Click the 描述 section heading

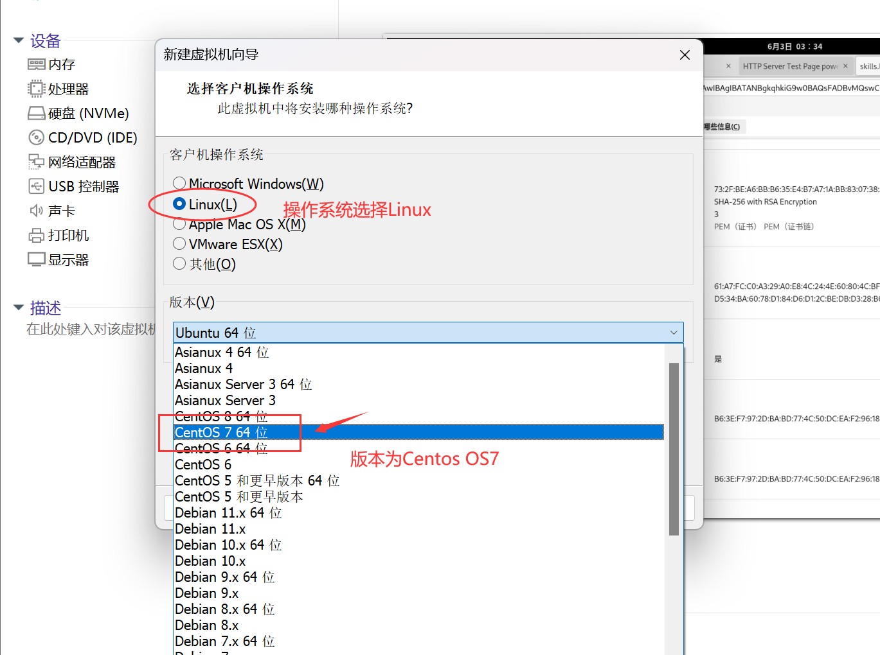(x=45, y=308)
